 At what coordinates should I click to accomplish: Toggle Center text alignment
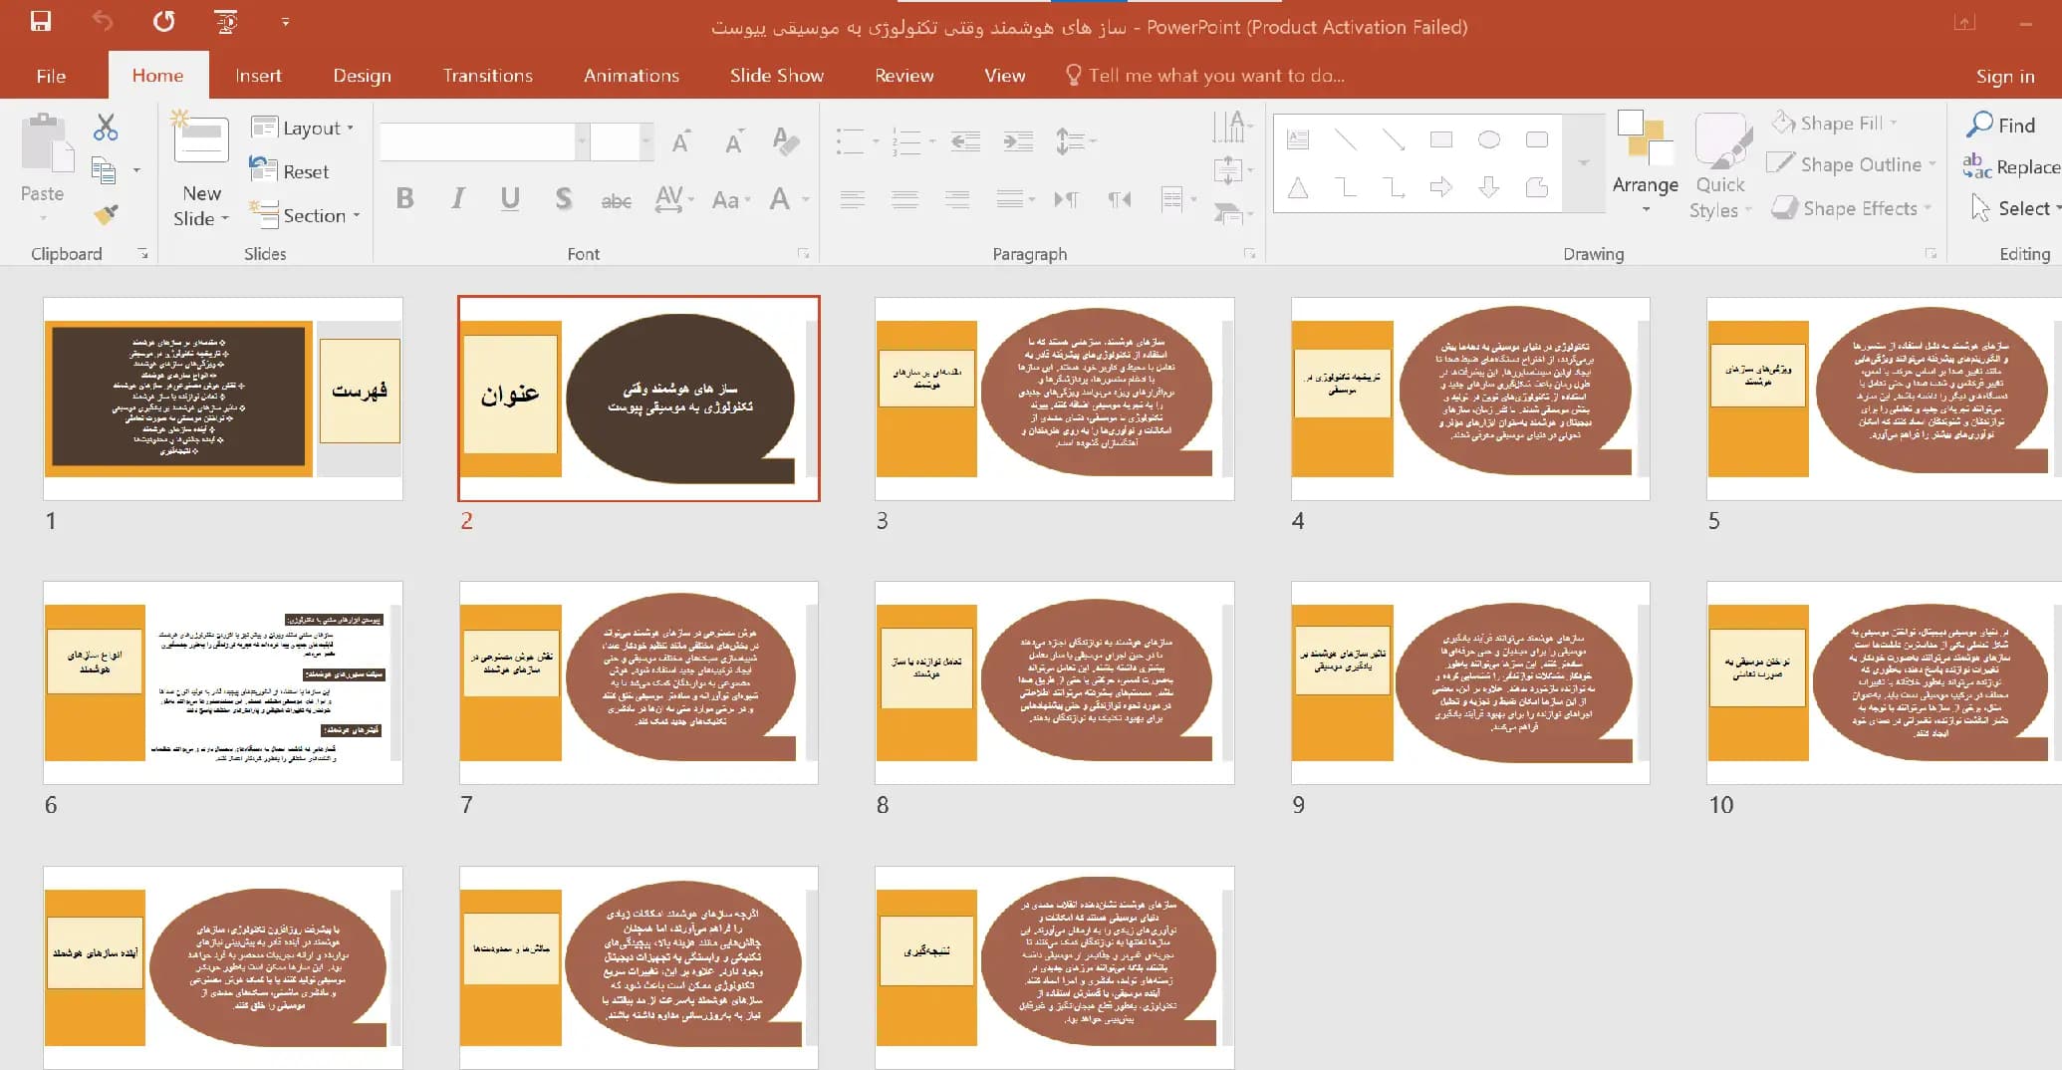(x=904, y=199)
